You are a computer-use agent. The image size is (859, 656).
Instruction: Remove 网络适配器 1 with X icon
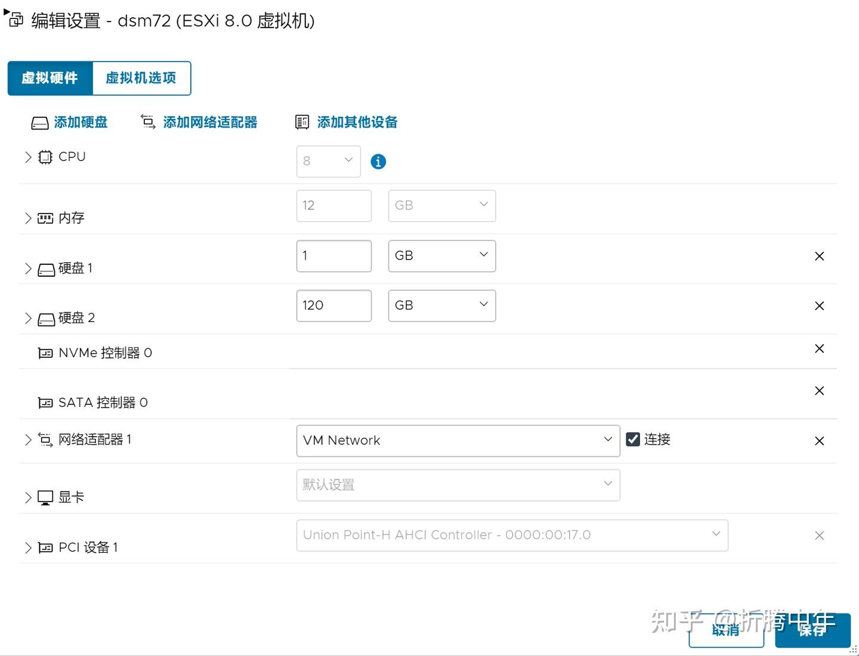click(x=819, y=441)
